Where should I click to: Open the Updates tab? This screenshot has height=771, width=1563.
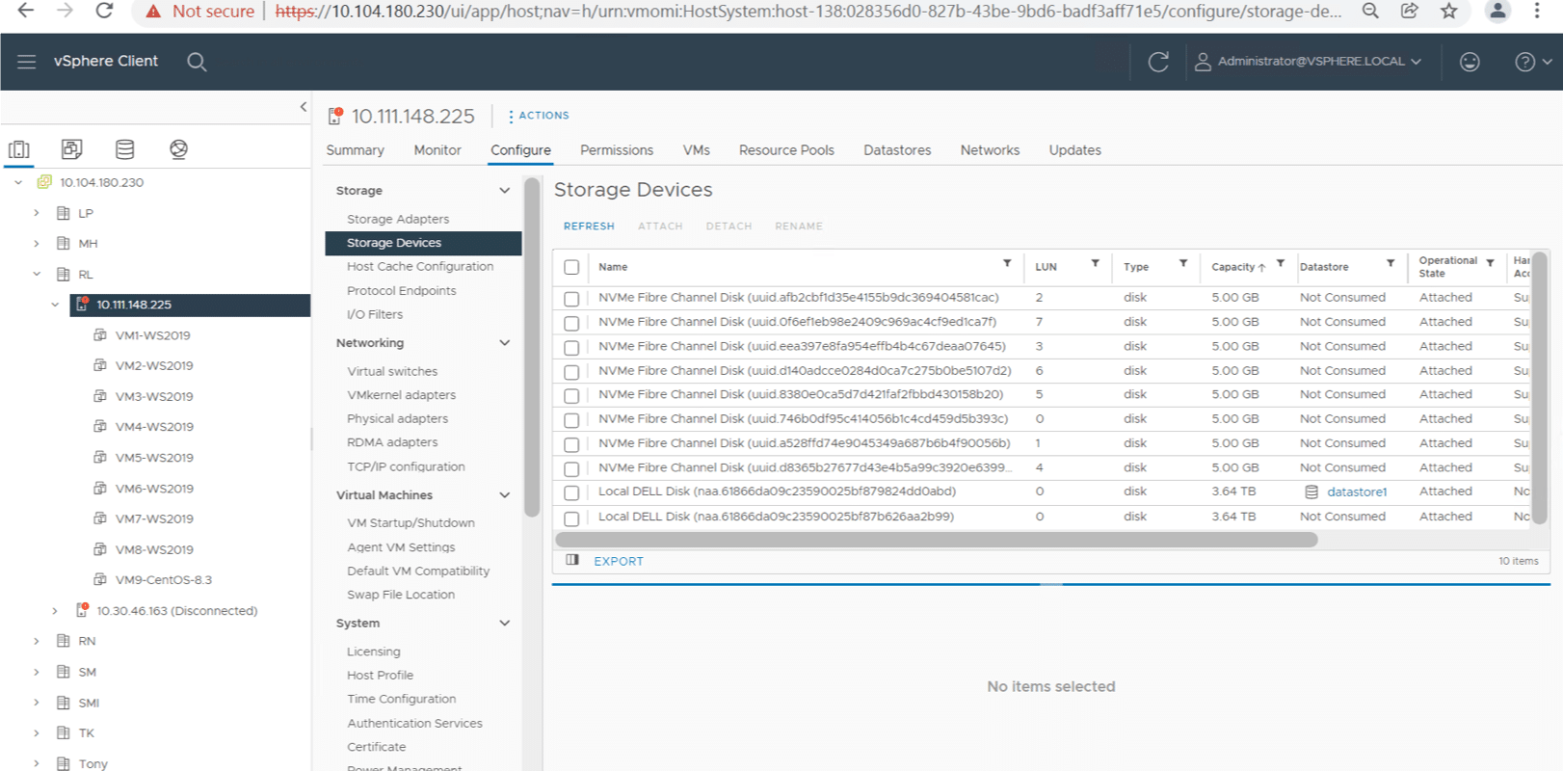click(x=1074, y=150)
